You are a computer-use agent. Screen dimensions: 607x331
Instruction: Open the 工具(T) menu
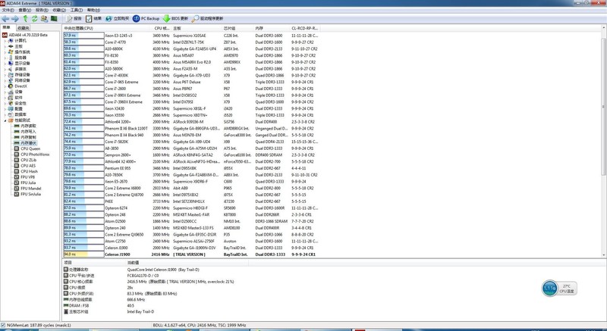77,10
